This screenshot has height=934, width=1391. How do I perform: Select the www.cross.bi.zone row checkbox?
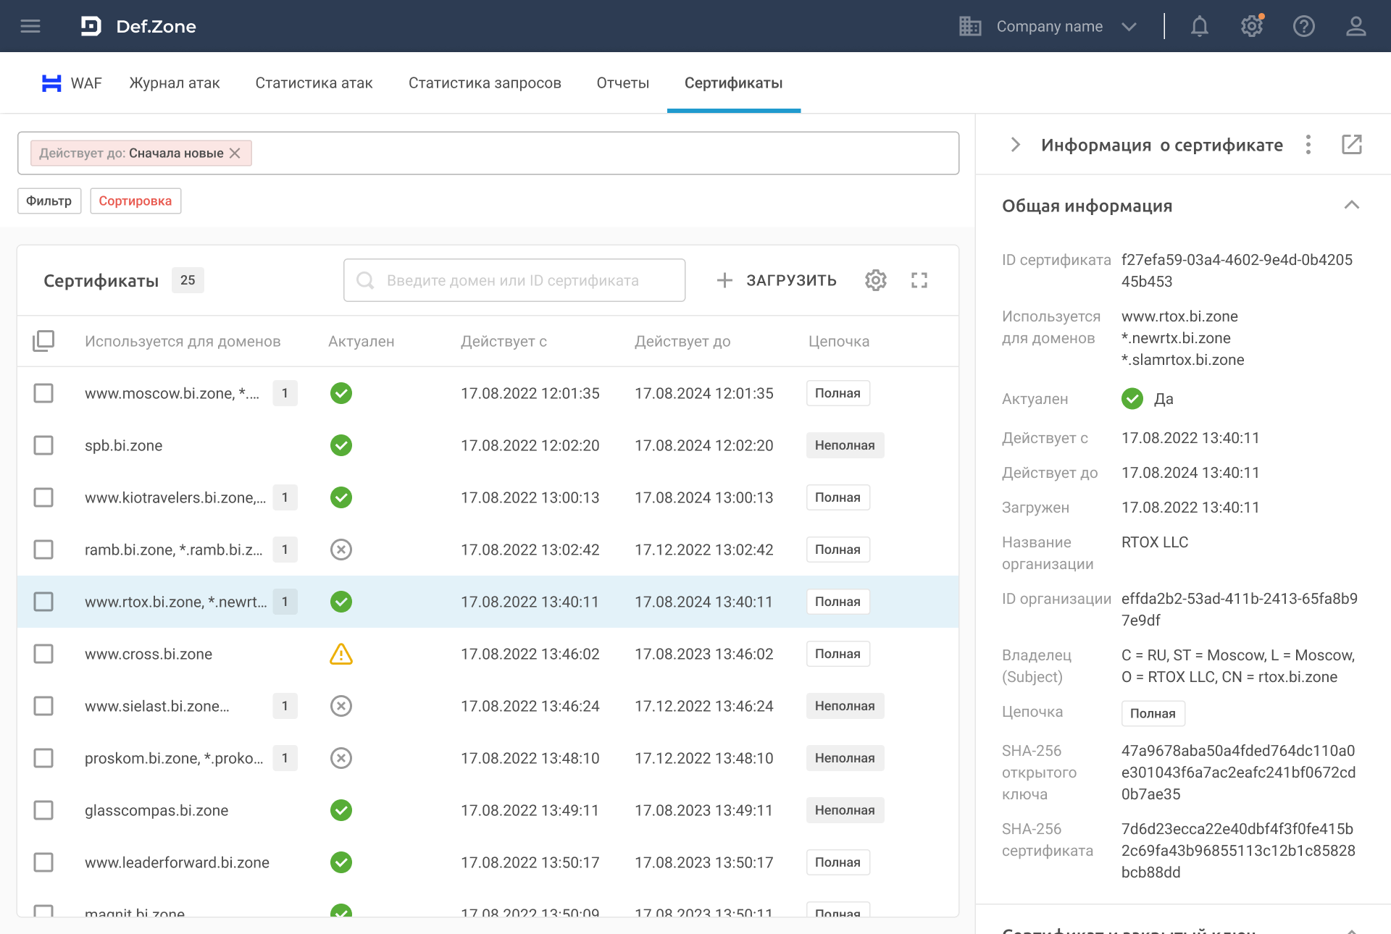(43, 654)
